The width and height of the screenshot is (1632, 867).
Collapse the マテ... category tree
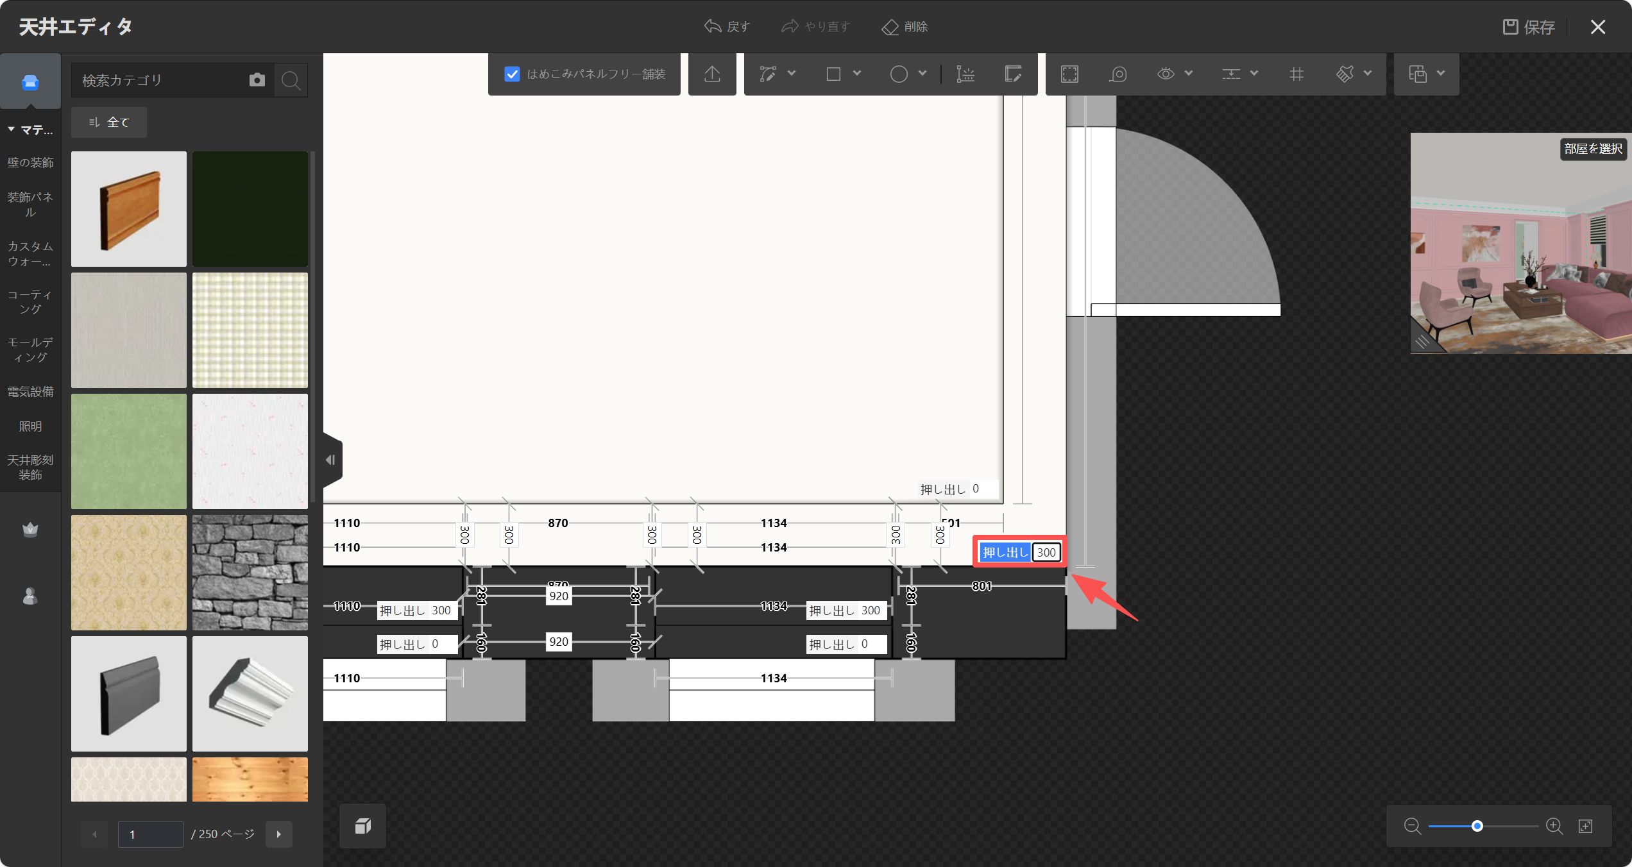(11, 130)
